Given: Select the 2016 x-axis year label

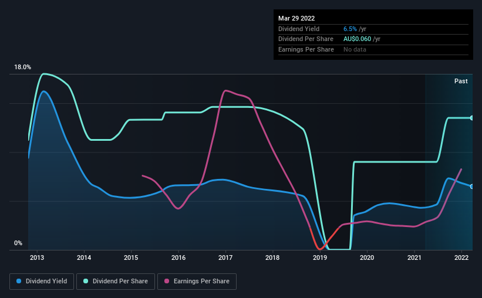Looking at the screenshot, I should click(x=178, y=258).
